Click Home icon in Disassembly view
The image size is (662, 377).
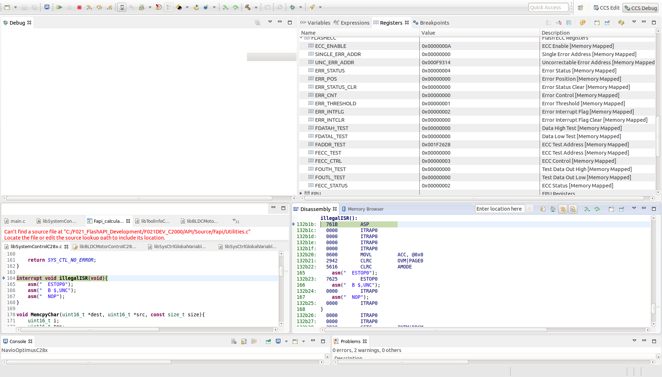tap(553, 209)
